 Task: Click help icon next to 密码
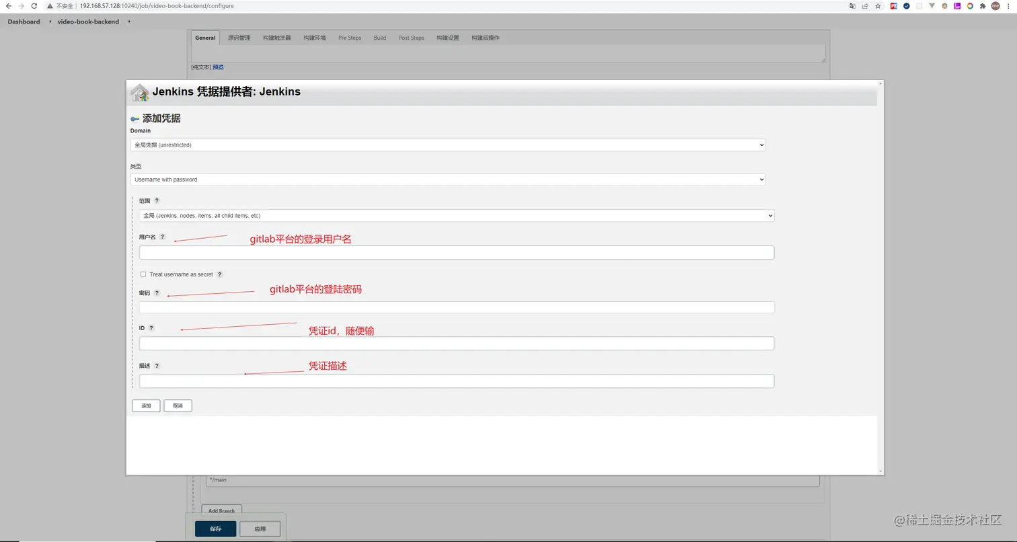(x=157, y=293)
